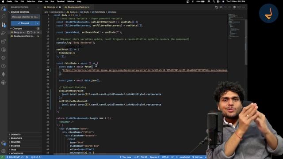Open the File menu
This screenshot has width=283, height=159.
[16, 1]
